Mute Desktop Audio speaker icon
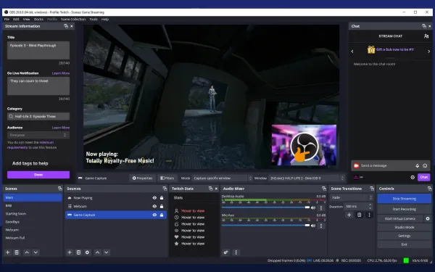Image resolution: width=435 pixels, height=272 pixels. click(313, 208)
